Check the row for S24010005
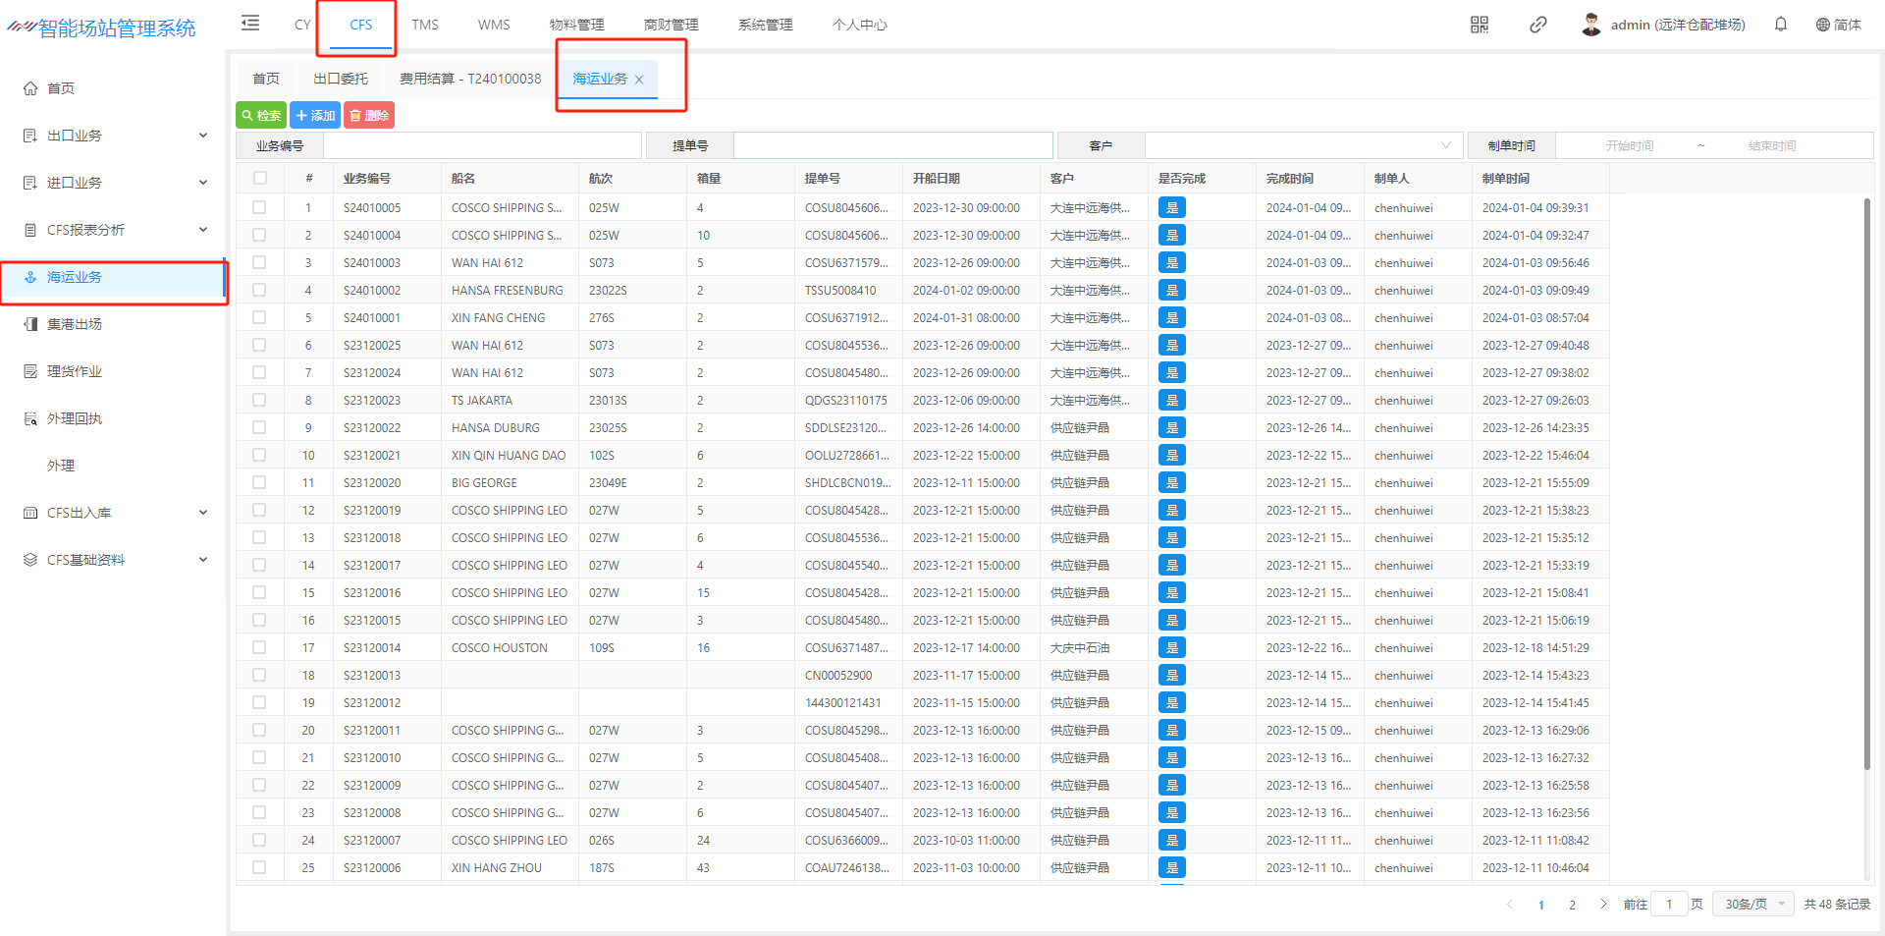 point(259,207)
